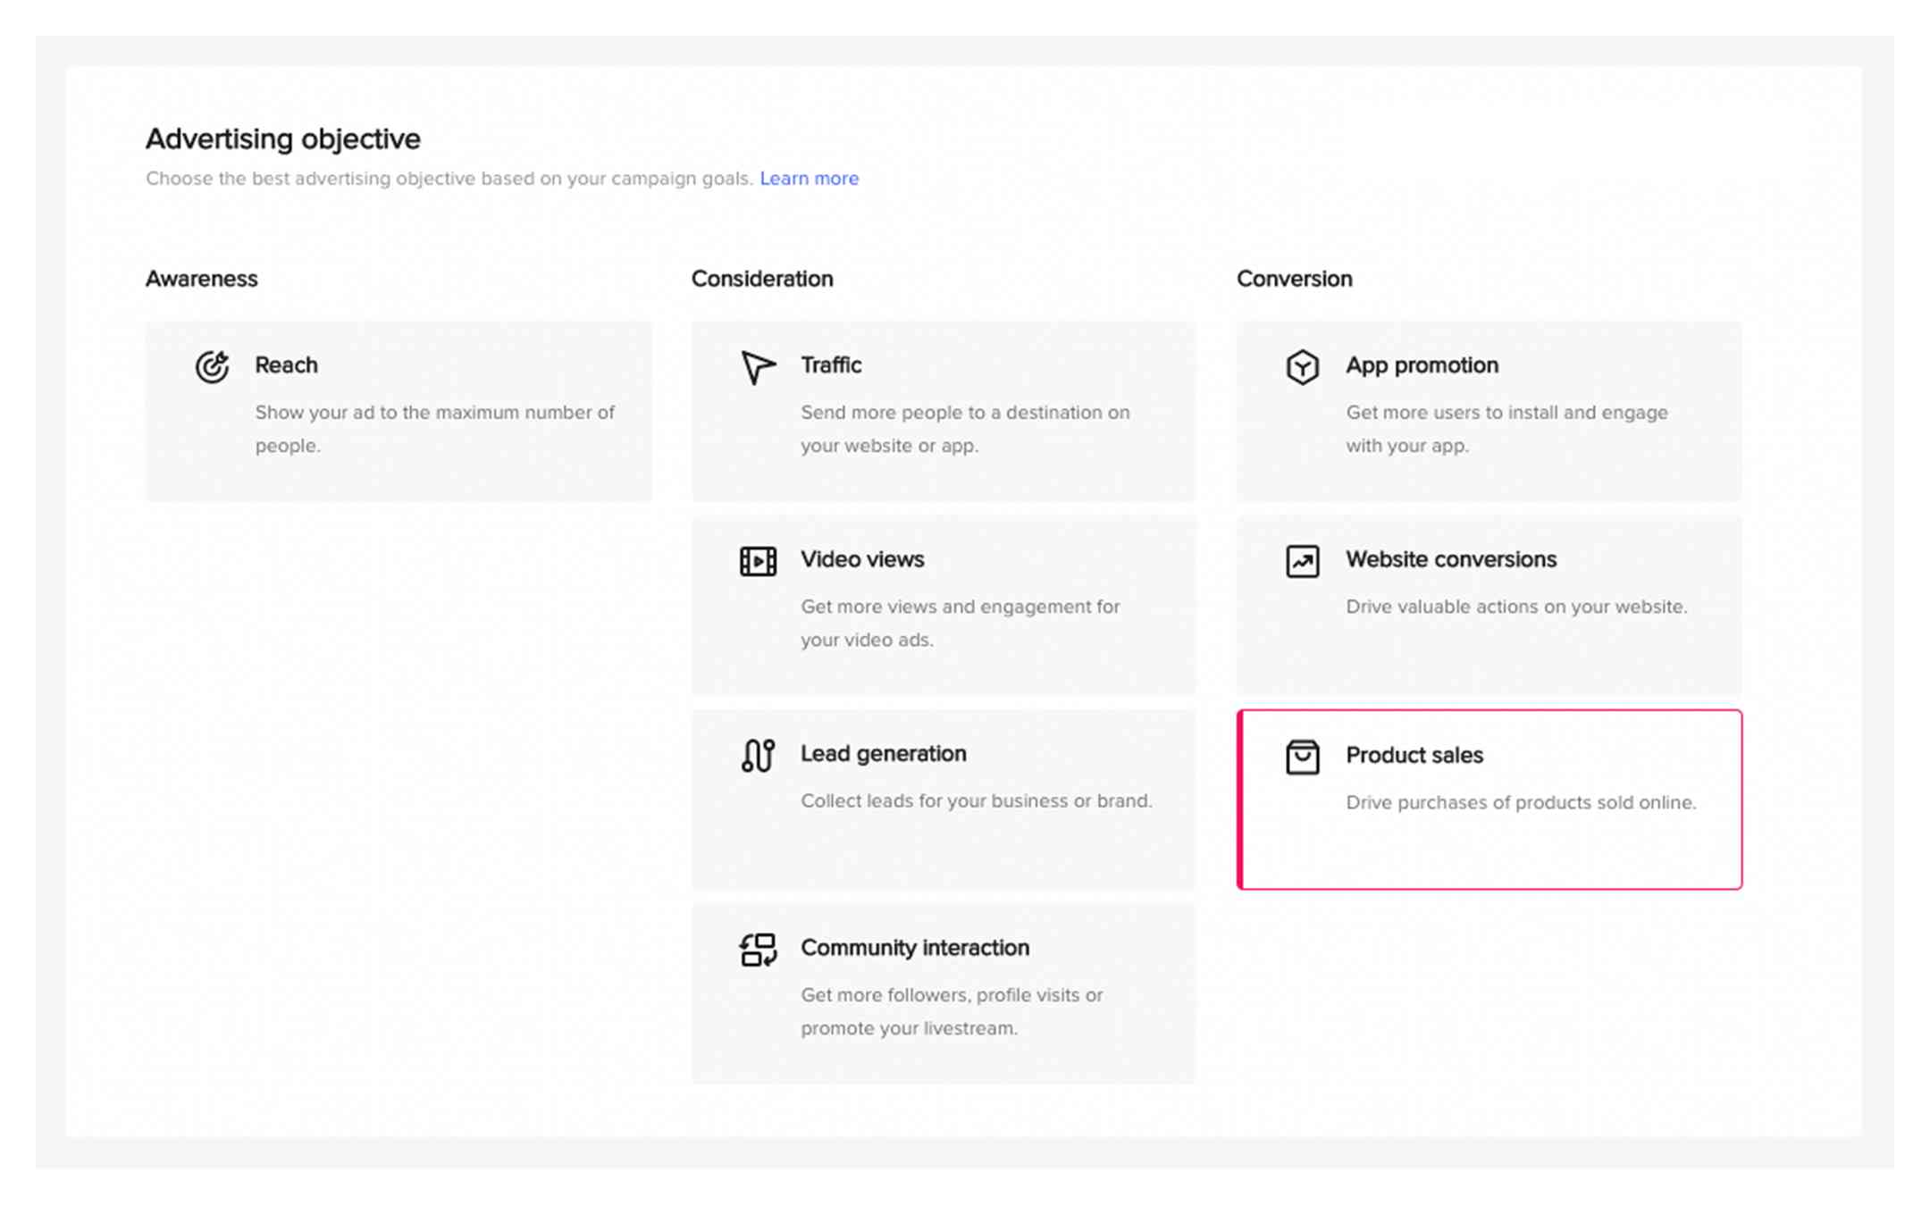Click the Traffic cursor arrow icon
1930x1206 pixels.
click(x=758, y=366)
